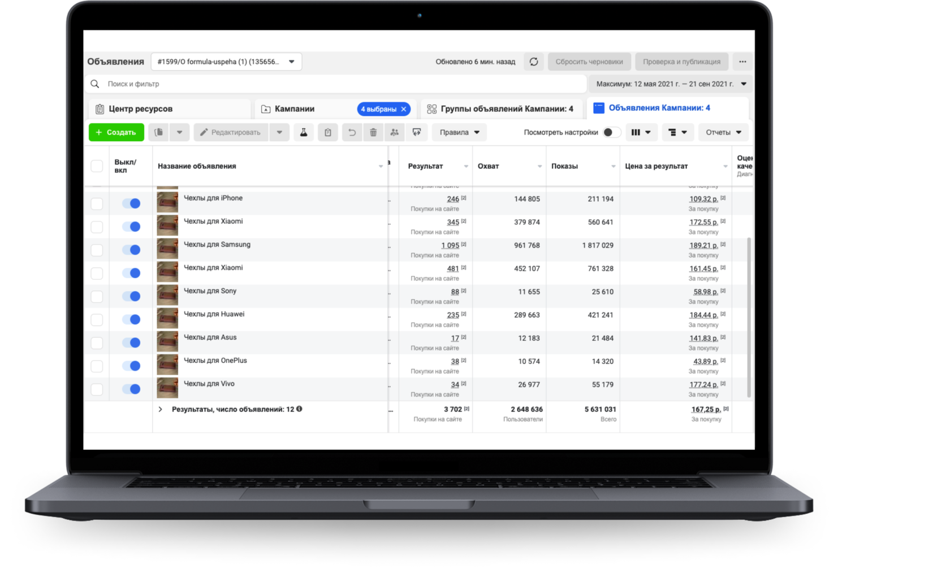Click the preview share icon
Screen dimensions: 950x569
tap(417, 132)
